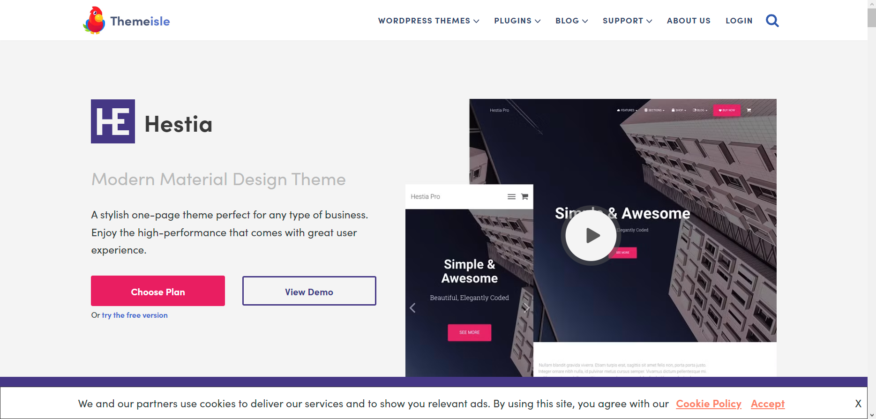Click the View Demo button
This screenshot has width=876, height=419.
click(x=309, y=291)
